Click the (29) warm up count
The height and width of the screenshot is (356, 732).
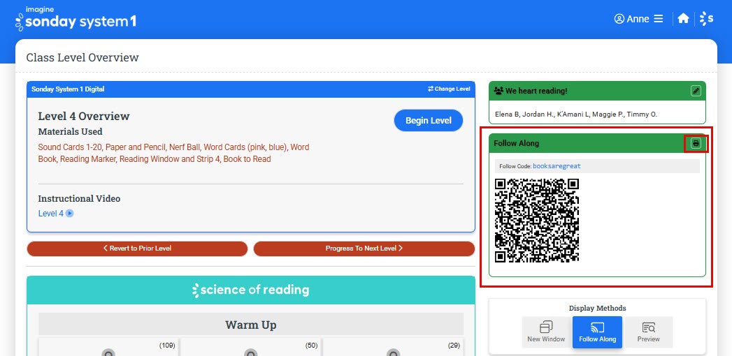(x=453, y=346)
